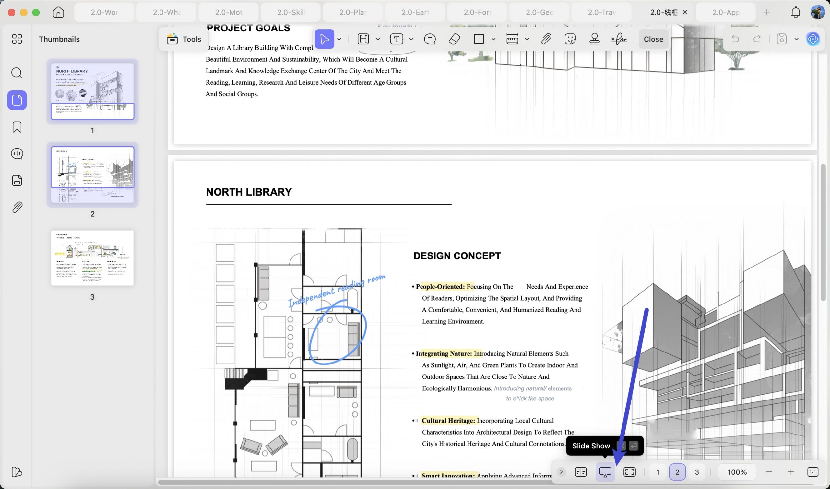Start the Slide Show mode
Image resolution: width=830 pixels, height=489 pixels.
point(605,472)
